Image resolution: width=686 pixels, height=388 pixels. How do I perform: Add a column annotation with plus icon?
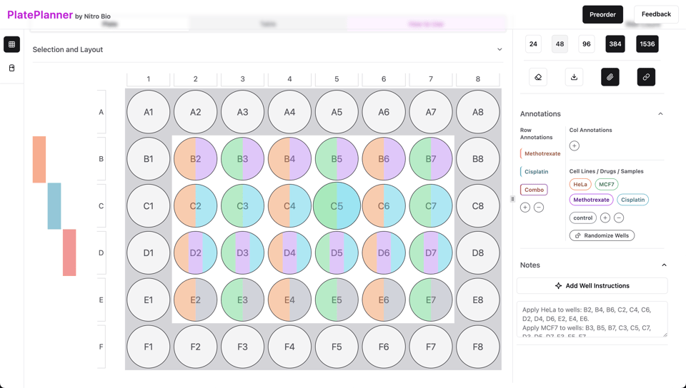coord(575,146)
